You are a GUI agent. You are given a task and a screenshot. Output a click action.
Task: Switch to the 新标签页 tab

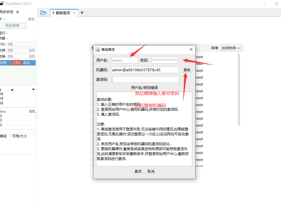61,13
